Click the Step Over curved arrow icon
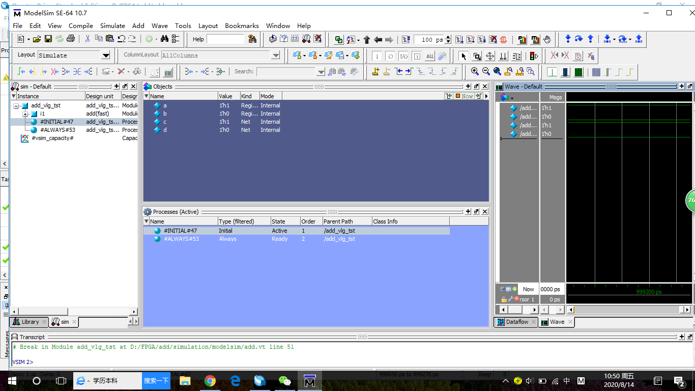695x391 pixels. (579, 39)
